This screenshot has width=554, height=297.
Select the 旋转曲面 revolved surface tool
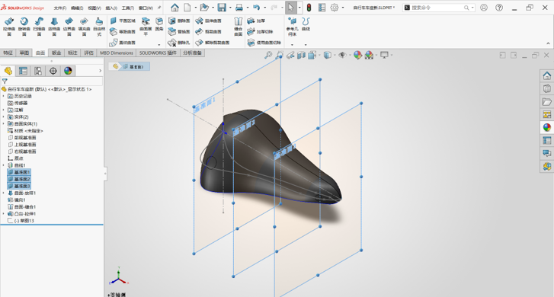[24, 27]
